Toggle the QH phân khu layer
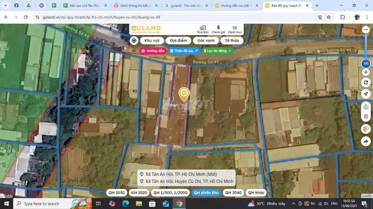 (206, 192)
